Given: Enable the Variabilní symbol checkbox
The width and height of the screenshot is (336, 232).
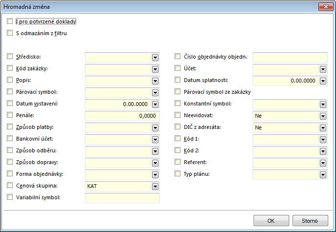Looking at the screenshot, I should (10, 198).
